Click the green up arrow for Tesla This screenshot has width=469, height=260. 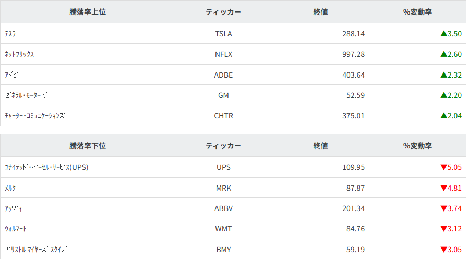point(443,34)
